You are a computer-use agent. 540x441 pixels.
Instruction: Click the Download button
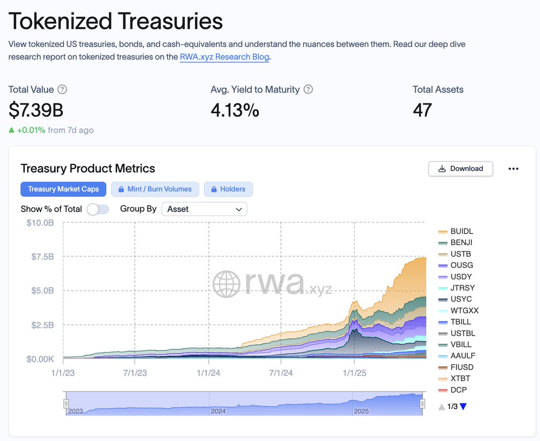point(461,169)
